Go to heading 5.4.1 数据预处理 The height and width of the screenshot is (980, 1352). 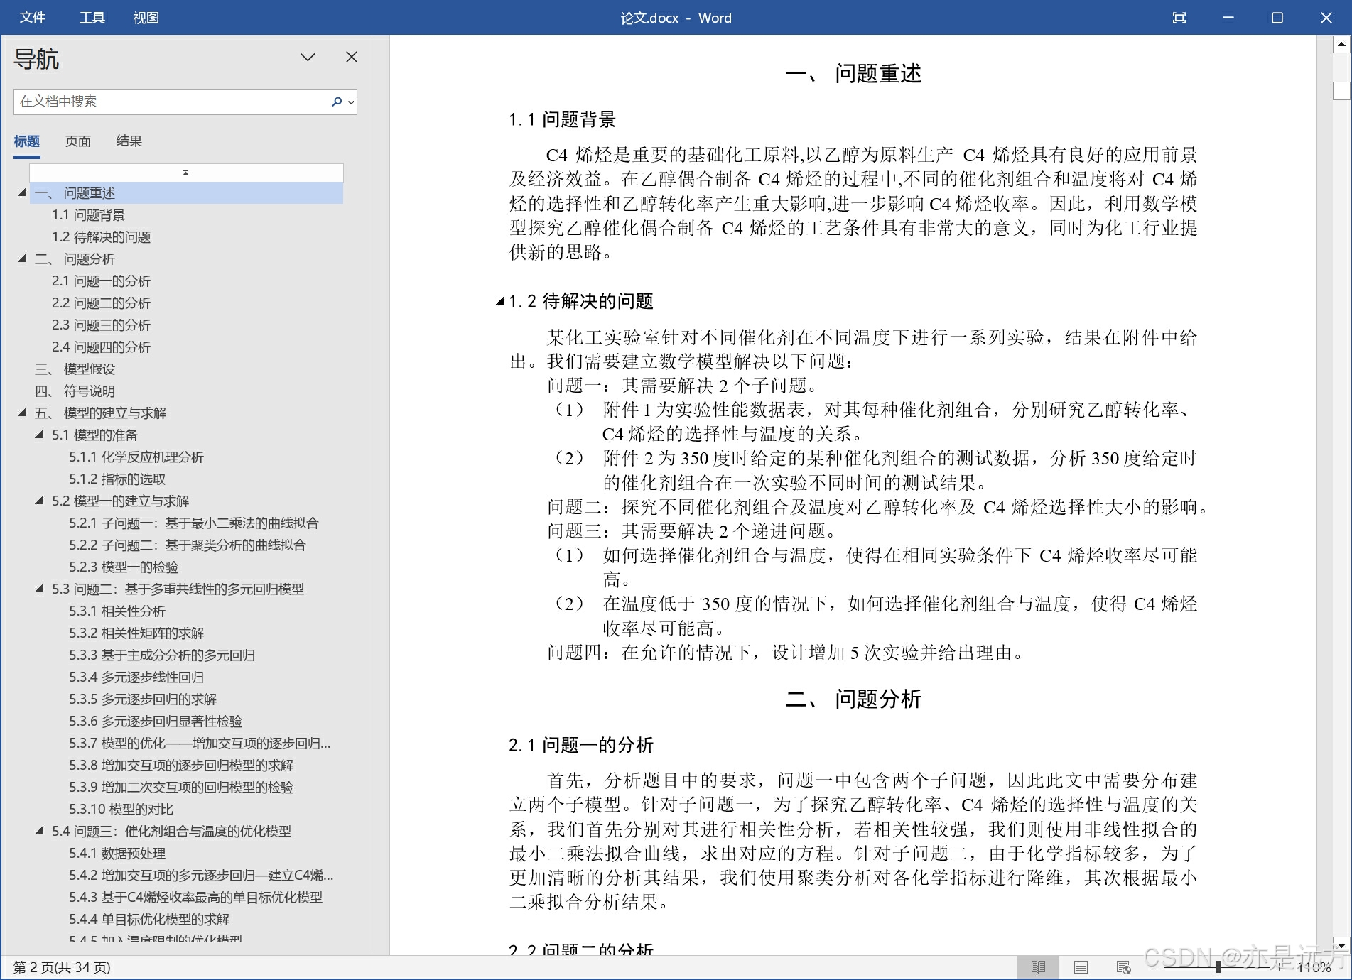pyautogui.click(x=117, y=853)
